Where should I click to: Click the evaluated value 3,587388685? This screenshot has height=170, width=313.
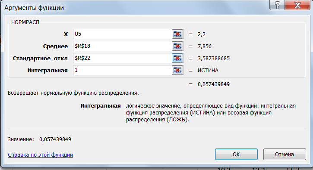pyautogui.click(x=214, y=59)
